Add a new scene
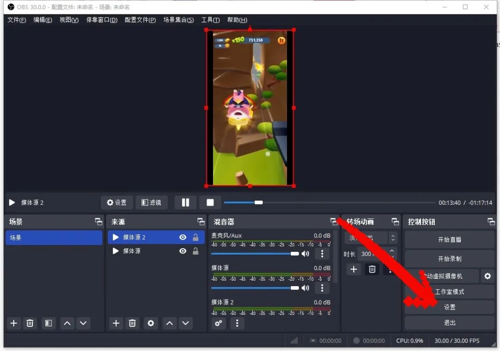This screenshot has width=500, height=351. point(14,323)
